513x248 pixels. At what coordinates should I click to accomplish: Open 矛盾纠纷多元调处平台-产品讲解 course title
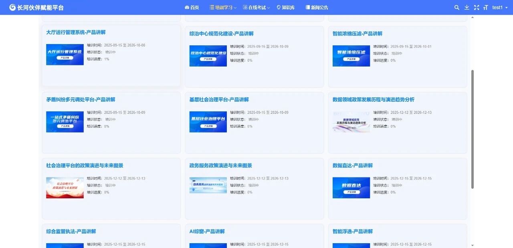tap(81, 100)
